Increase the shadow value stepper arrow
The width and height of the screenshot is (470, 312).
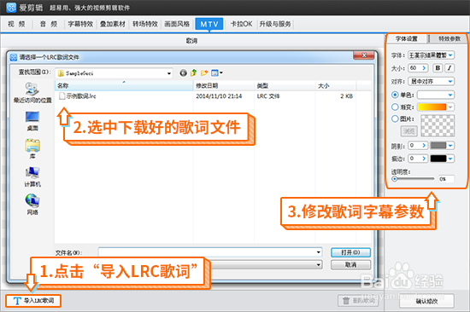(424, 146)
